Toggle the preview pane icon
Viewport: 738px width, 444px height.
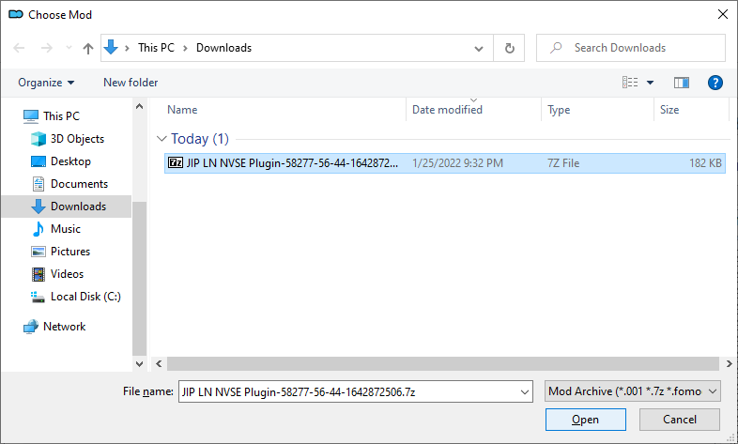point(682,83)
